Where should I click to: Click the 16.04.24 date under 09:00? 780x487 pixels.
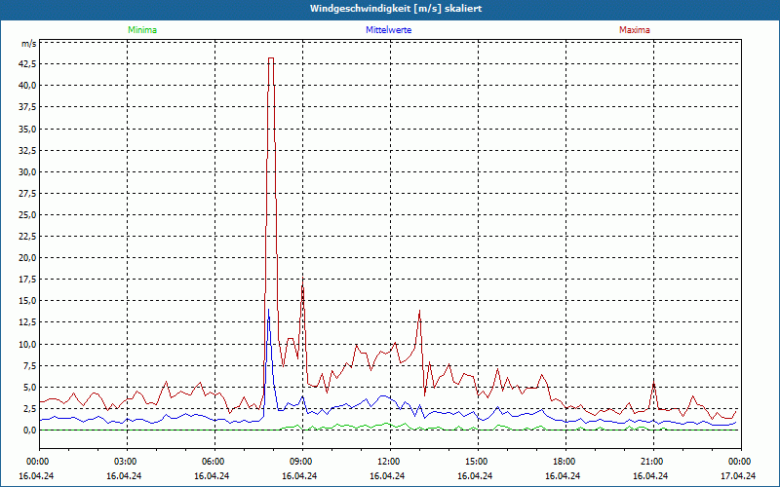pos(299,476)
